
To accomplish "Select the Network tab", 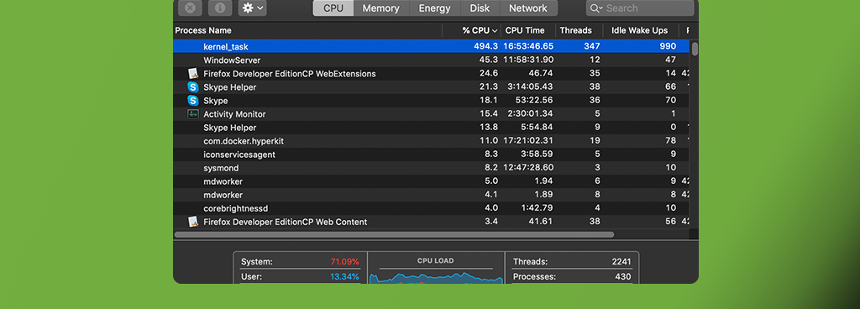I will point(527,8).
